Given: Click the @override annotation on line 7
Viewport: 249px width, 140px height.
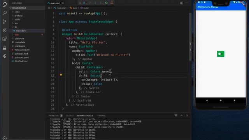Looking at the screenshot, I should [70, 30].
